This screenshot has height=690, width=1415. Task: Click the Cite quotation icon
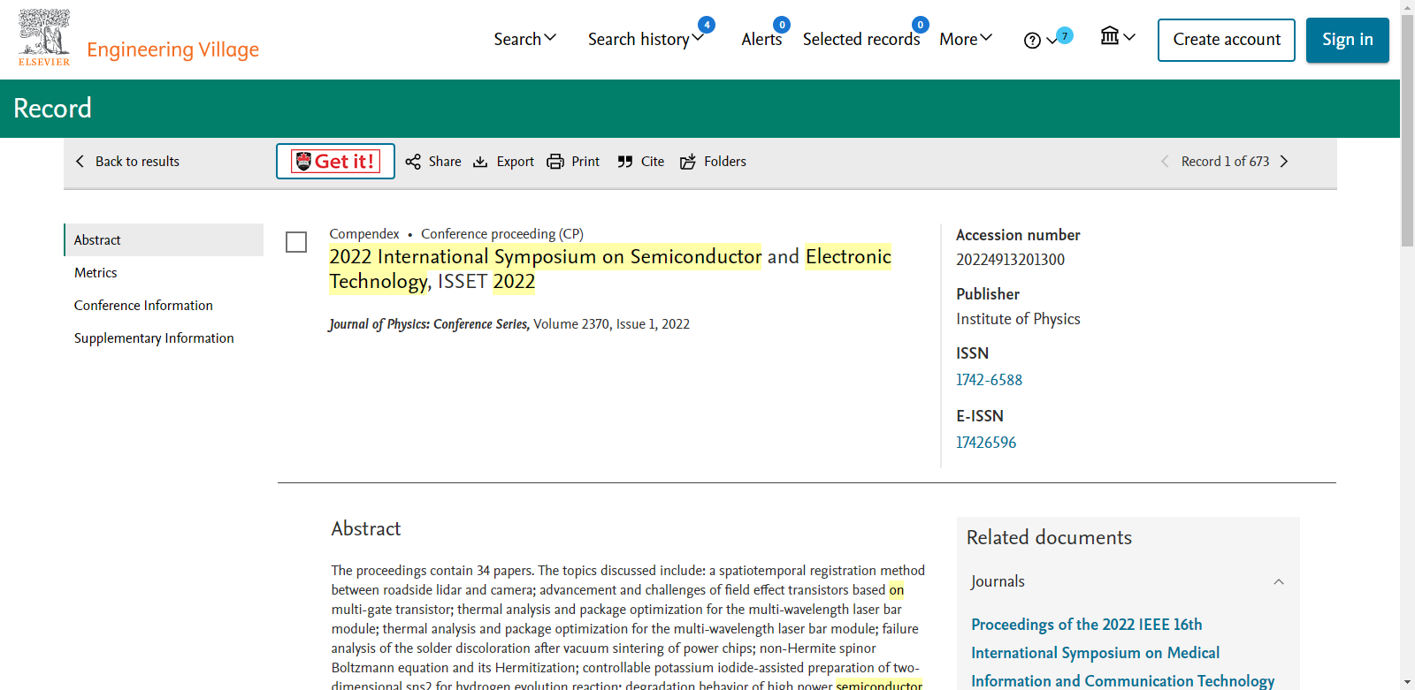[625, 162]
